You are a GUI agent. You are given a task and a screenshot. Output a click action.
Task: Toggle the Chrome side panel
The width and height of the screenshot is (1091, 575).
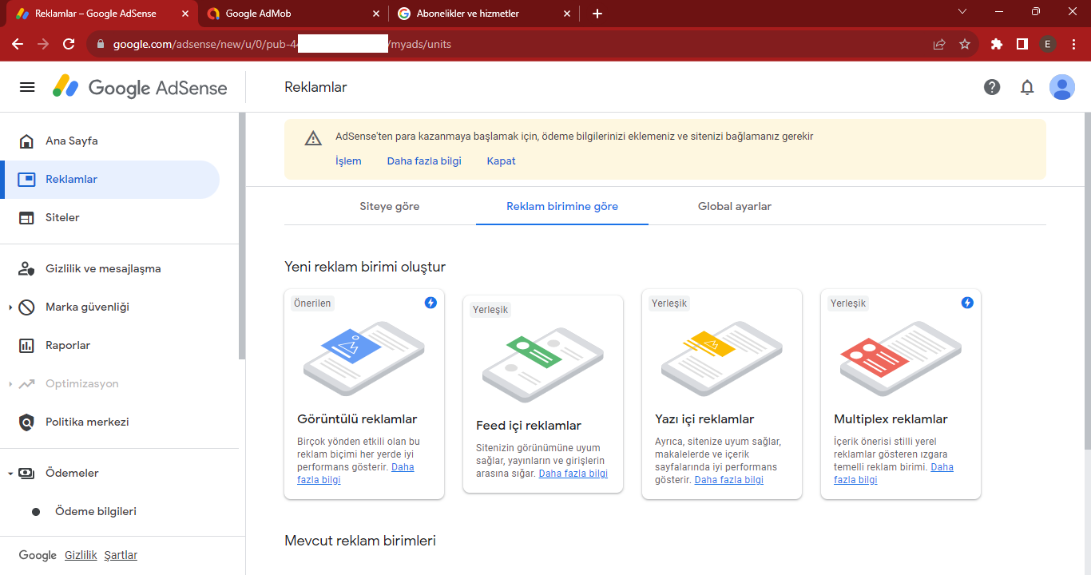(x=1022, y=45)
